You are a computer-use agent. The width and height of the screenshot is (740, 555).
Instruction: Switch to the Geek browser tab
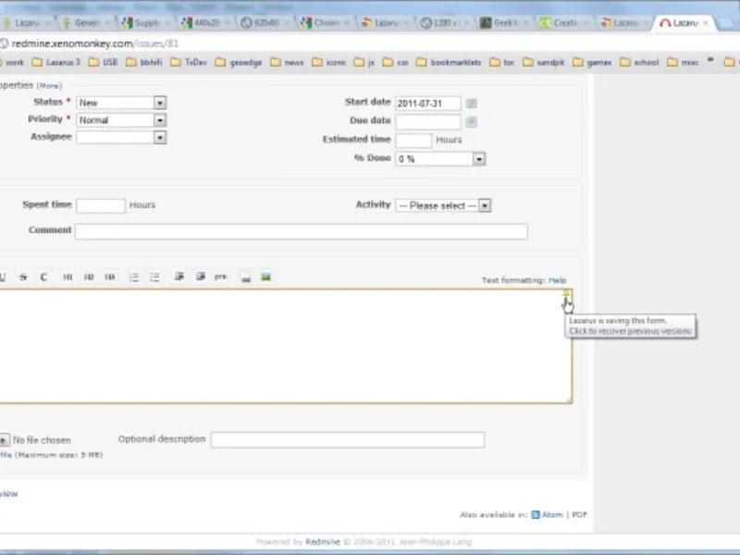[x=505, y=22]
